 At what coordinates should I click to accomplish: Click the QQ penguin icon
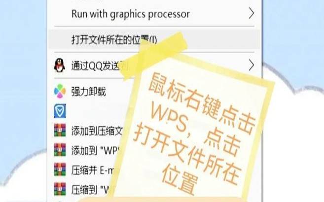(x=60, y=65)
